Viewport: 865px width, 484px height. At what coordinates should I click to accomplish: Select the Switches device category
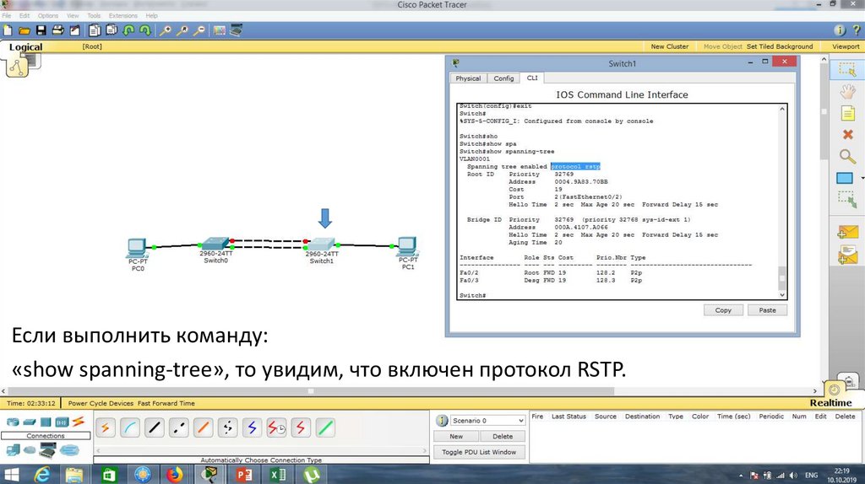point(30,422)
